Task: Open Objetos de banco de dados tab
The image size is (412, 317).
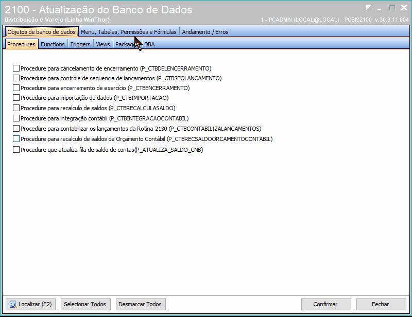Action: click(42, 32)
